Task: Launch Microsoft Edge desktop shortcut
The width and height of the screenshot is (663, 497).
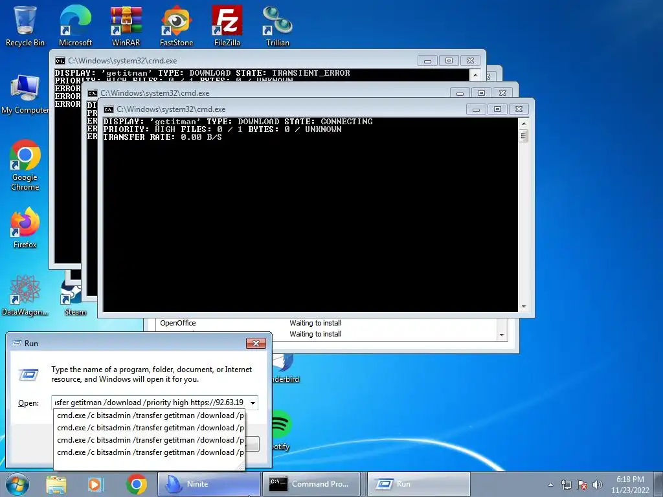Action: [75, 25]
